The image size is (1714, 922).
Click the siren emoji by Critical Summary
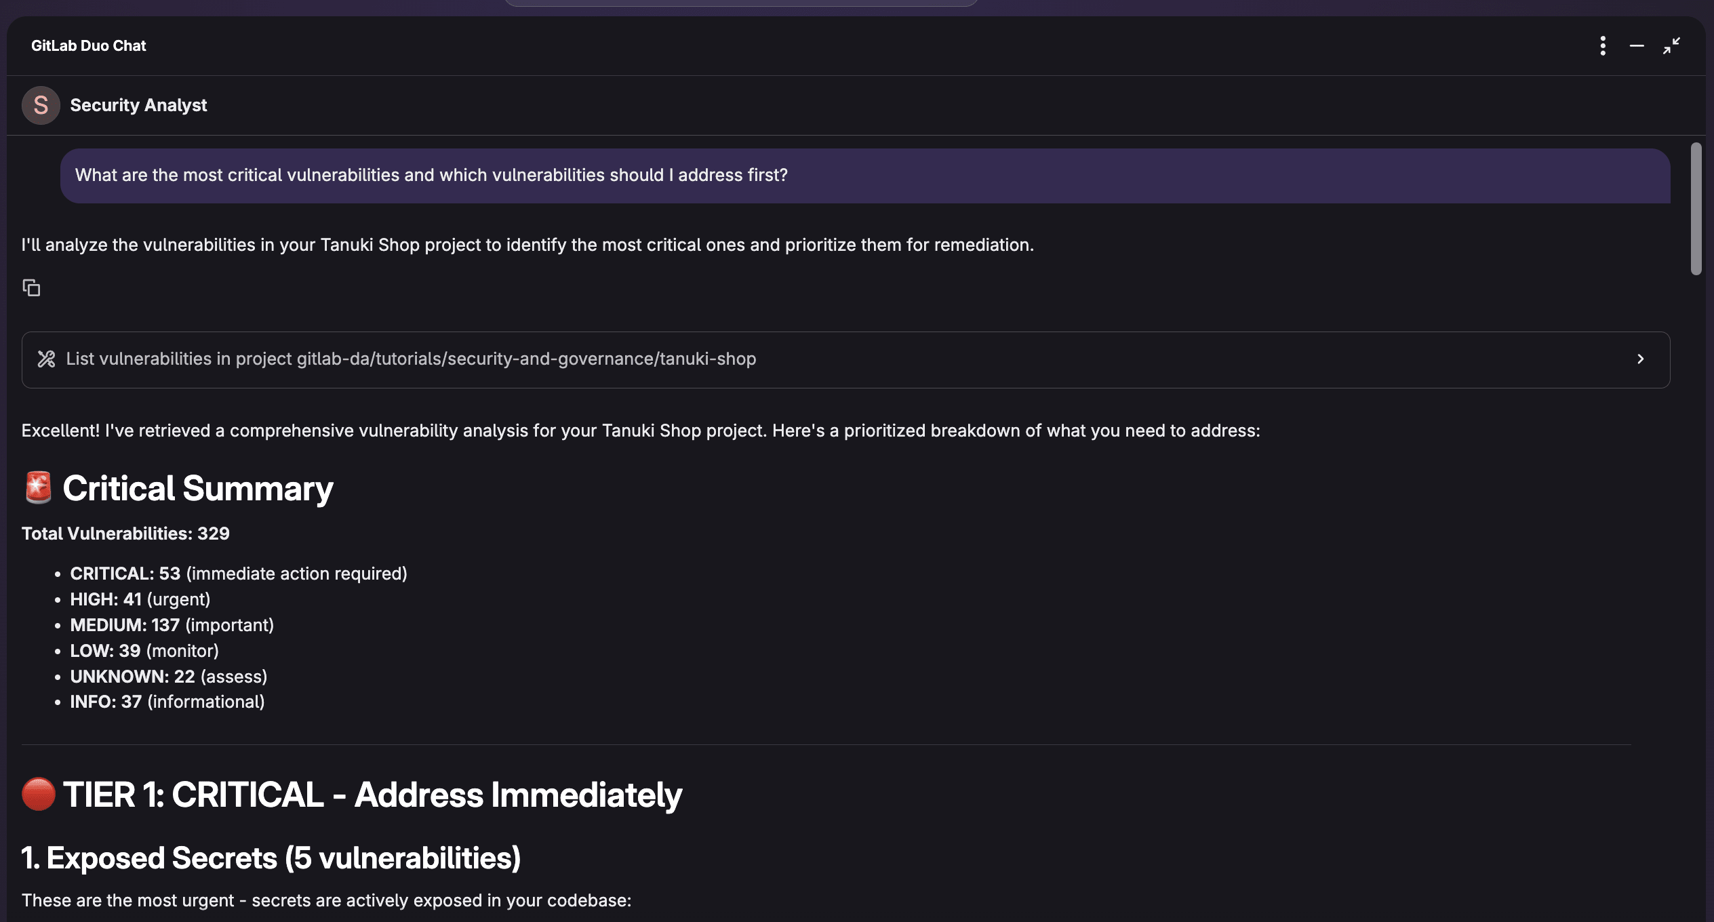pyautogui.click(x=38, y=488)
